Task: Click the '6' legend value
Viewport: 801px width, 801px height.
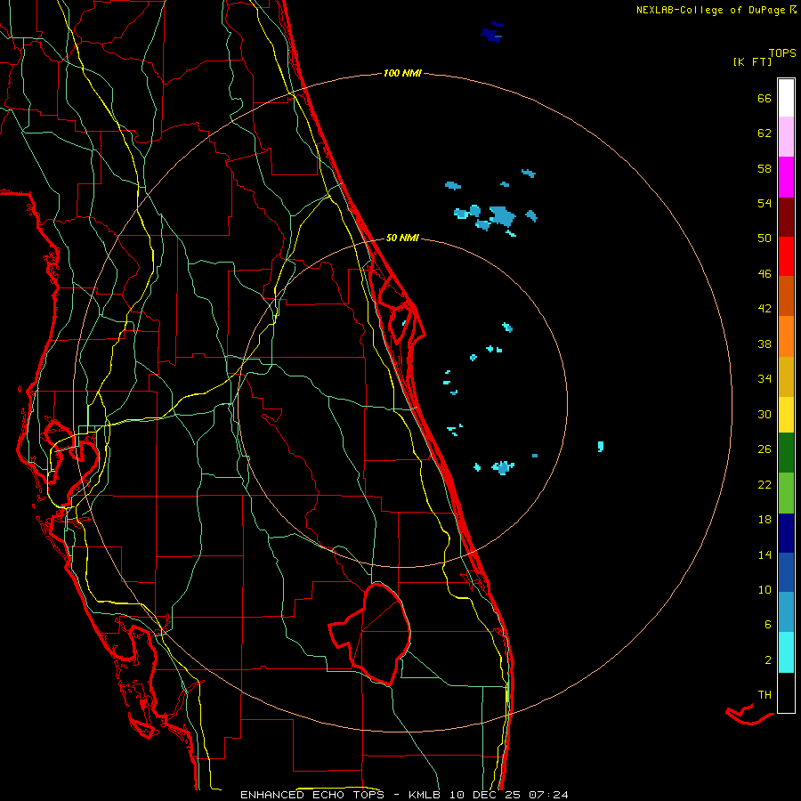Action: tap(768, 625)
